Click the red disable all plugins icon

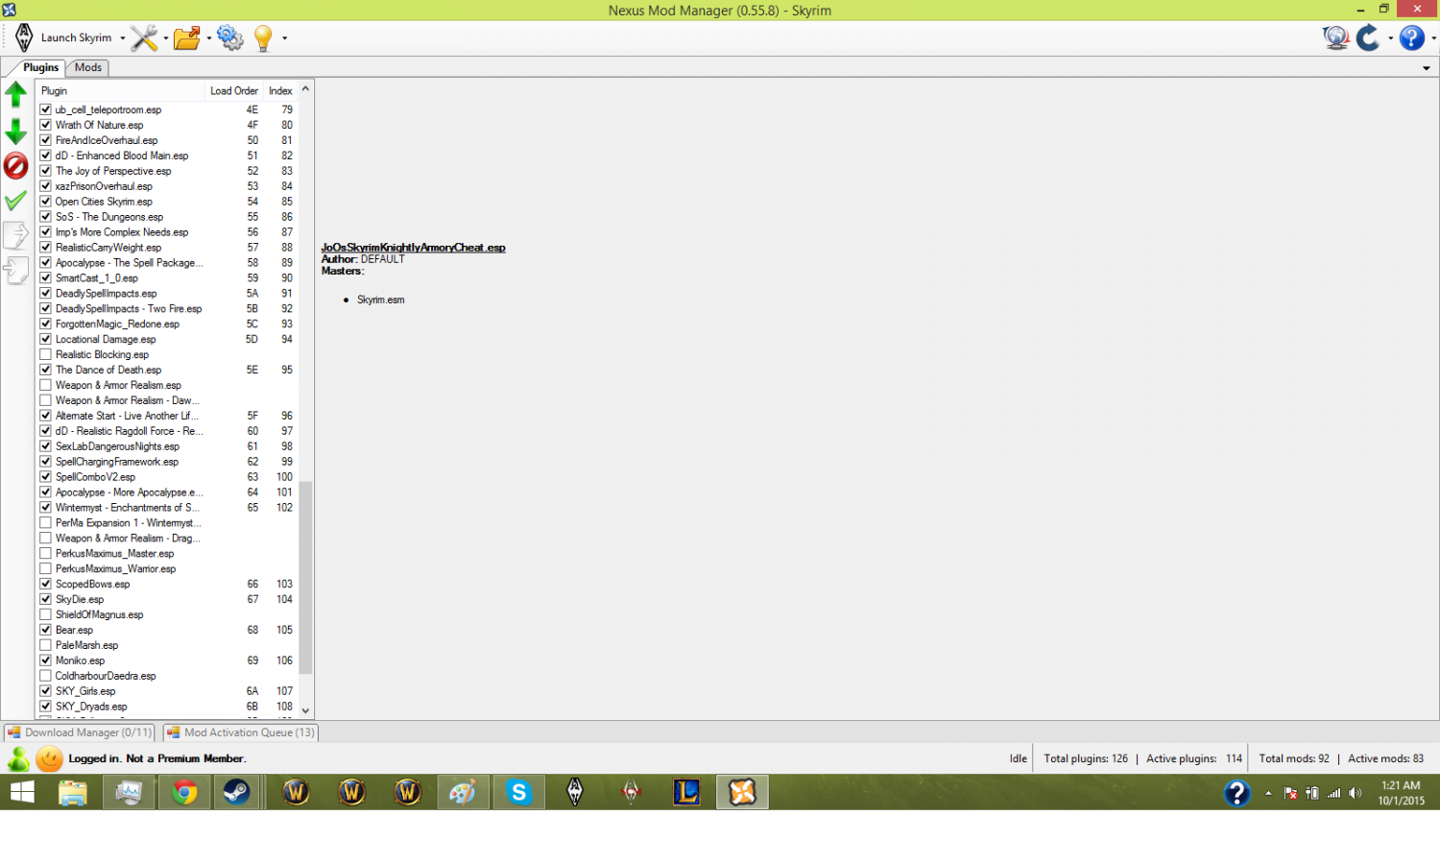pyautogui.click(x=16, y=165)
